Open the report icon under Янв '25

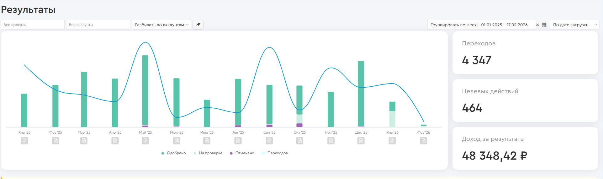[x=24, y=141]
